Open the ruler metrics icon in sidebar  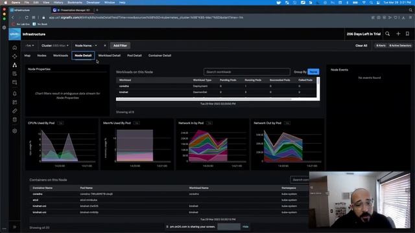pos(14,111)
